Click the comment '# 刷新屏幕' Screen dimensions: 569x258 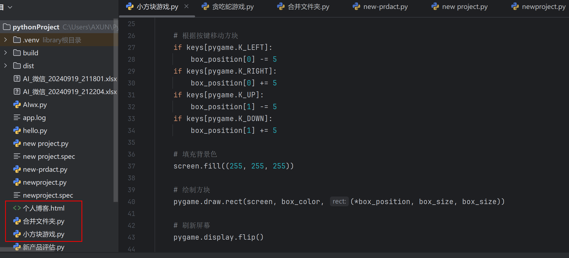point(192,226)
